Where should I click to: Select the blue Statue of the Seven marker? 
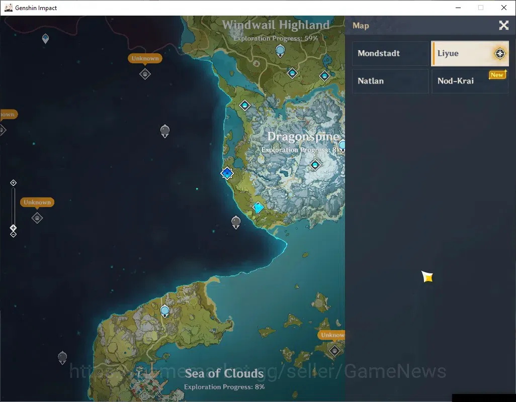(227, 173)
